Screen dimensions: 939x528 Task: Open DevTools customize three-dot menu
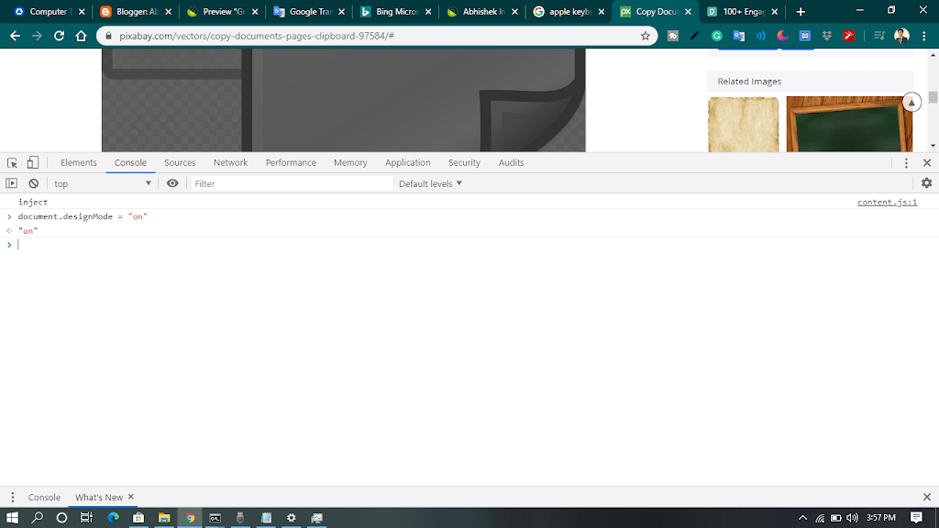click(x=906, y=162)
